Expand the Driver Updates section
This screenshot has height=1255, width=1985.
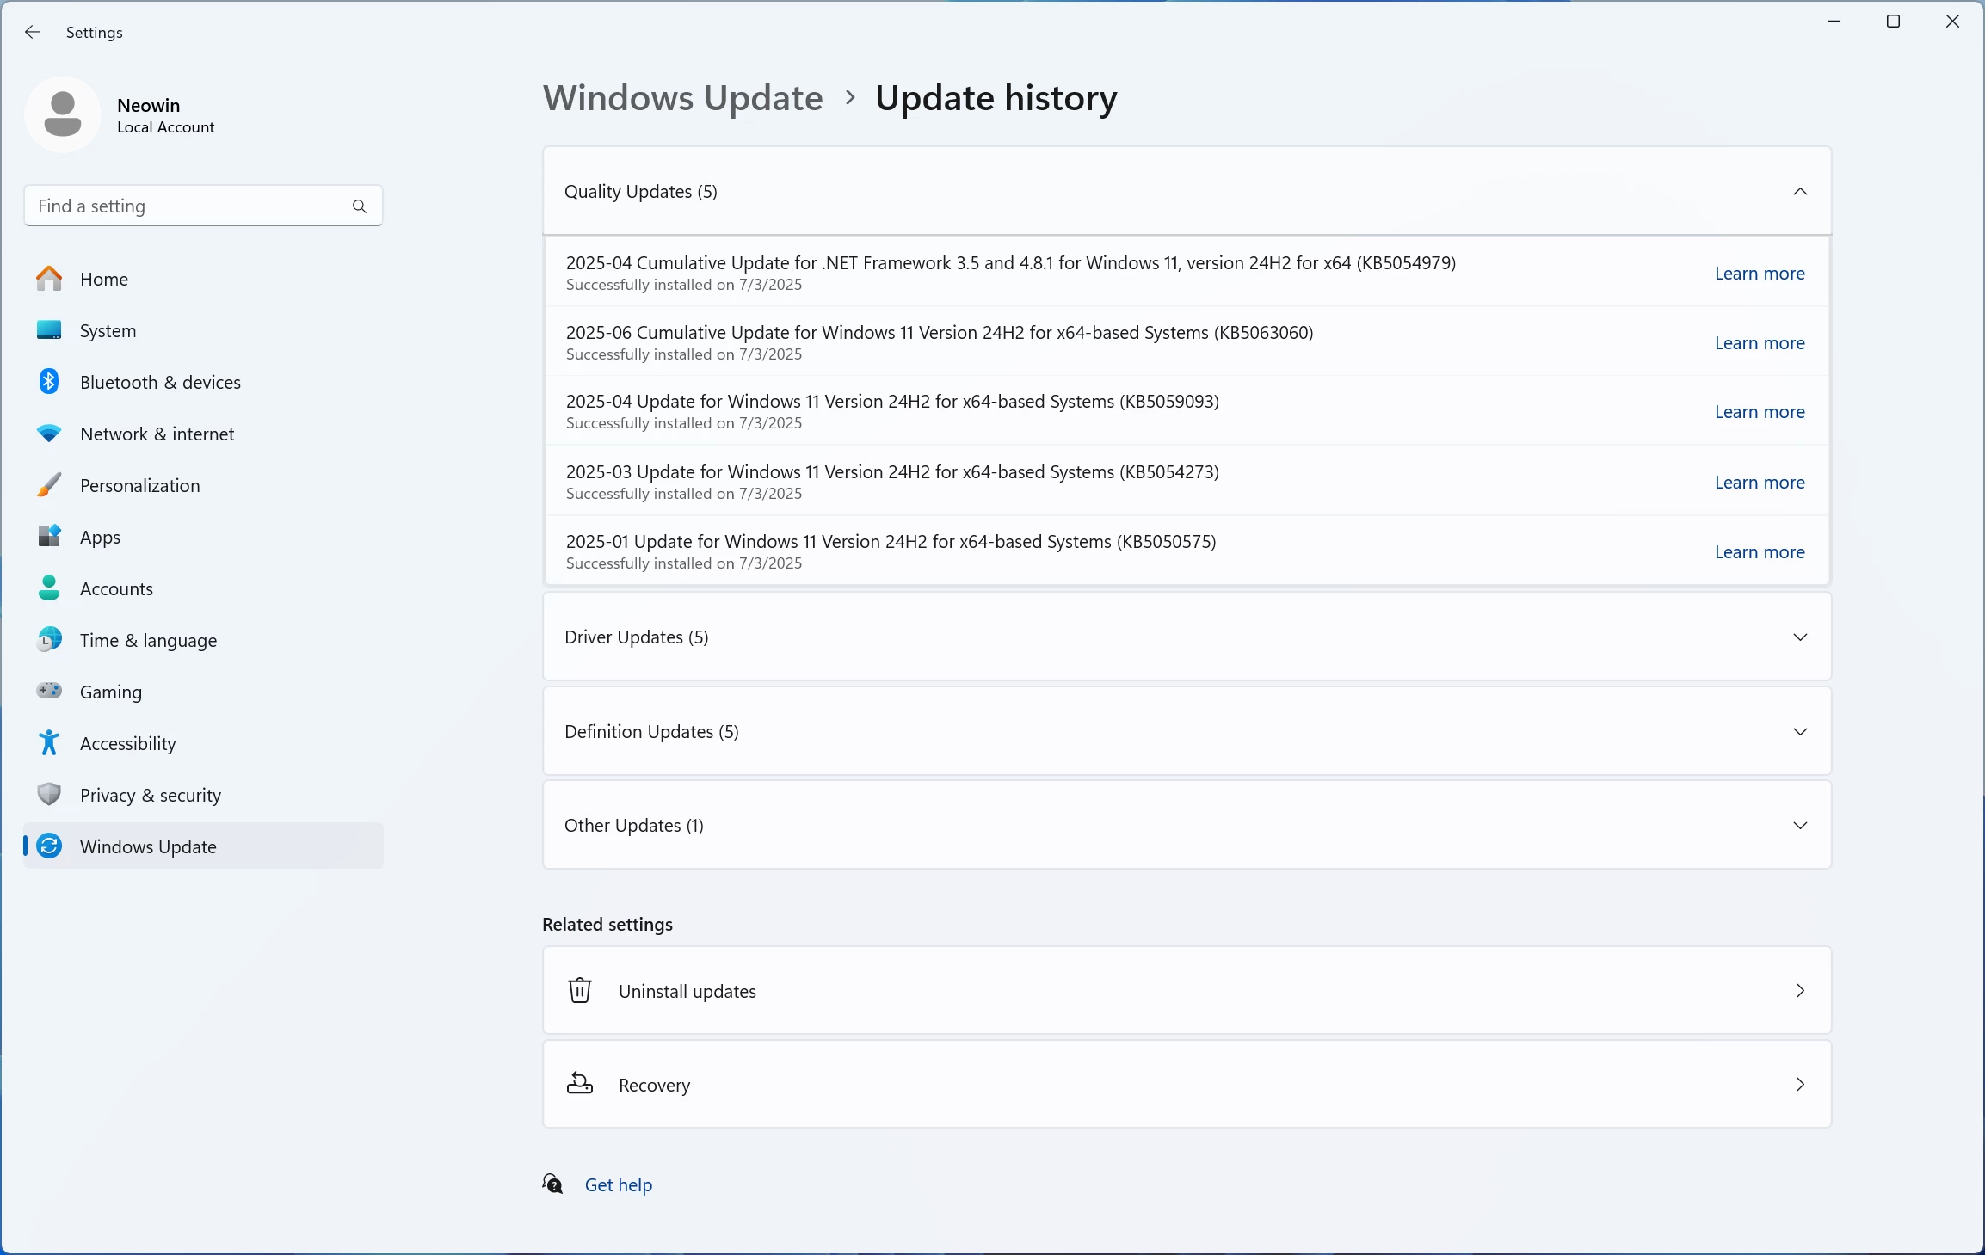(1799, 637)
